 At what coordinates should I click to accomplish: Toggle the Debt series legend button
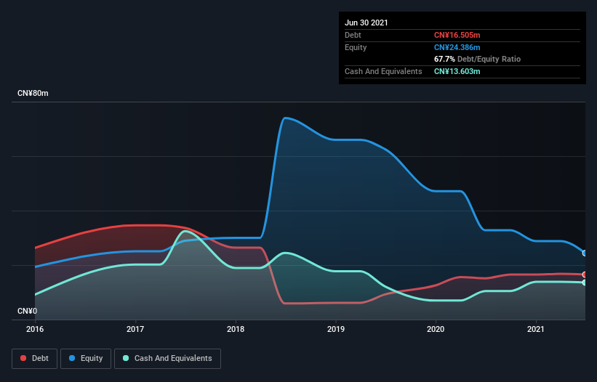[x=35, y=359]
